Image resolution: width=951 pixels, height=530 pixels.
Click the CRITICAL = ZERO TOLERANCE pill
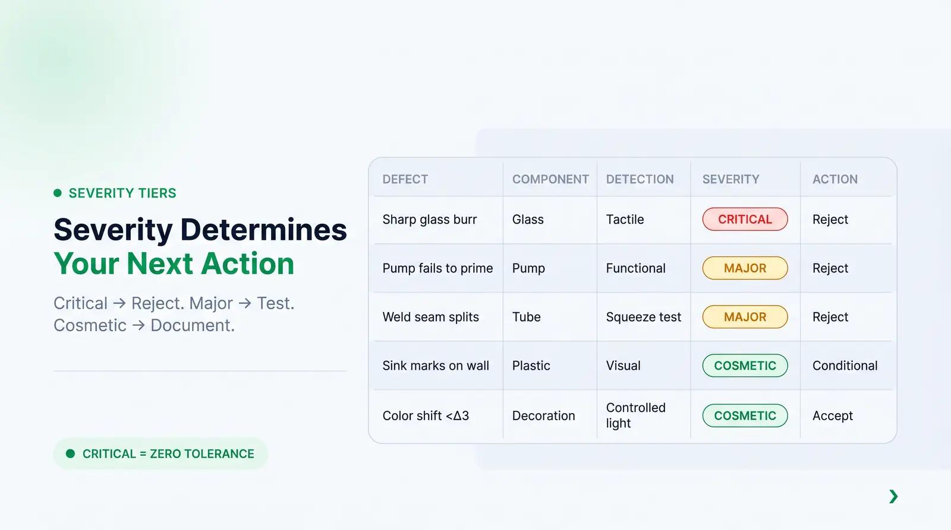point(160,453)
